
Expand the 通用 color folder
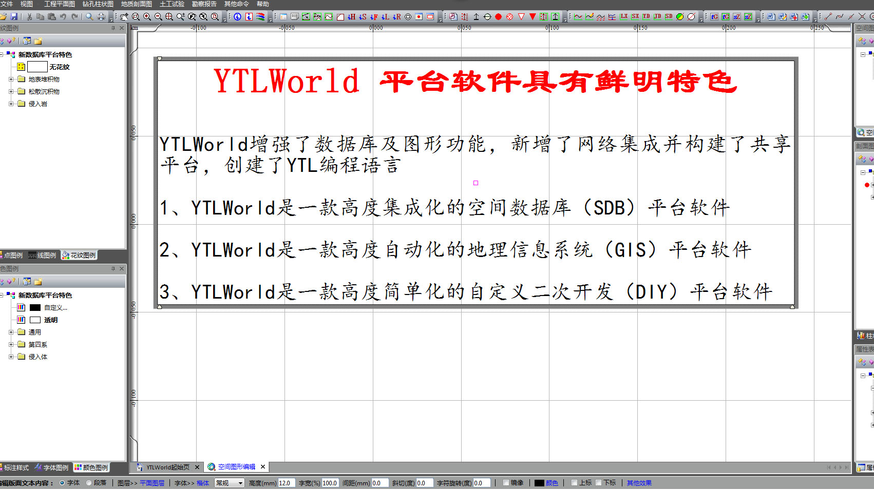[11, 332]
